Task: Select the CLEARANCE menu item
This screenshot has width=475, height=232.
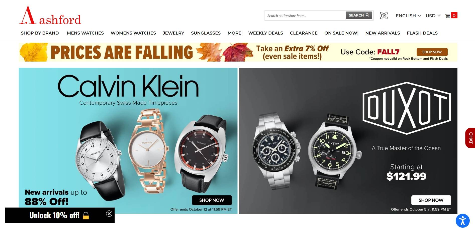Action: [x=304, y=33]
